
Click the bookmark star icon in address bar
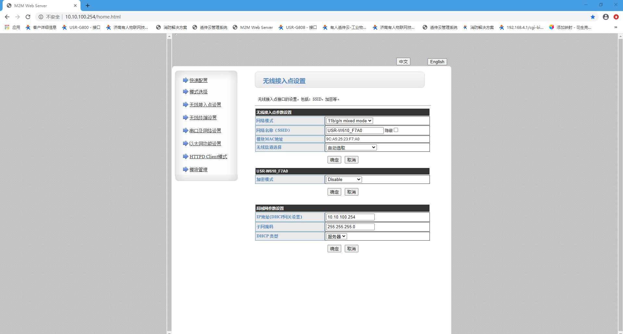[x=592, y=17]
